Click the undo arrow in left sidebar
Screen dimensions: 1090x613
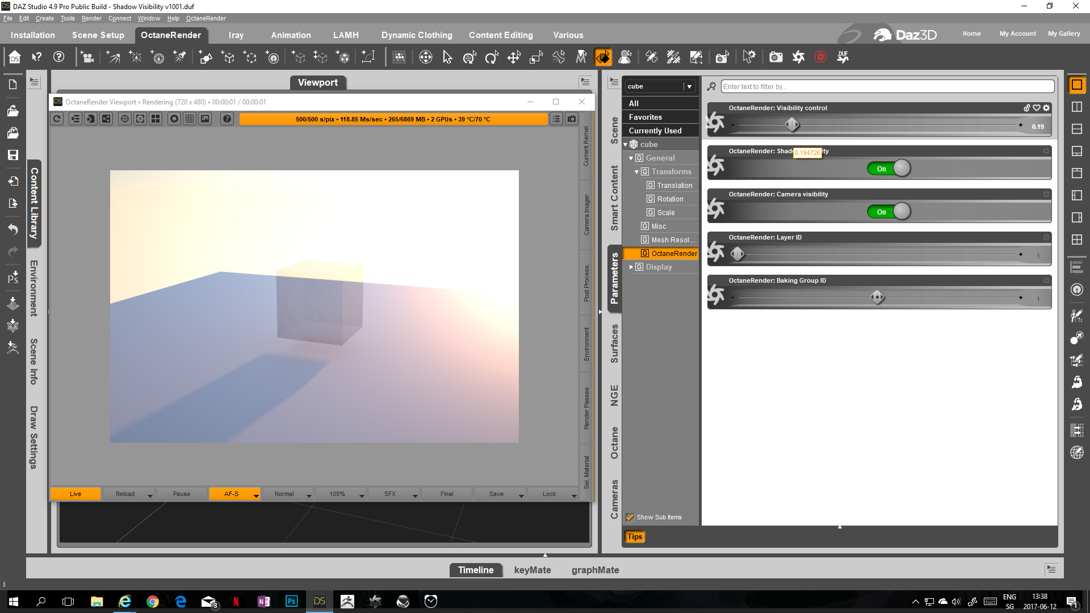pyautogui.click(x=12, y=229)
